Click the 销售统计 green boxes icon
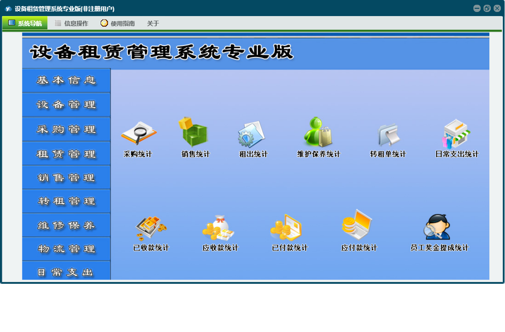This screenshot has width=505, height=332. coord(194,133)
